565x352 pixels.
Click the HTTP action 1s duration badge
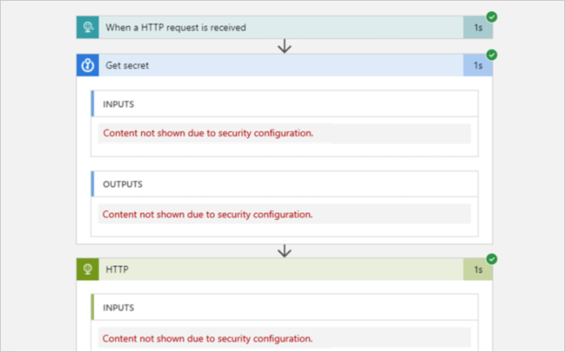pyautogui.click(x=478, y=269)
